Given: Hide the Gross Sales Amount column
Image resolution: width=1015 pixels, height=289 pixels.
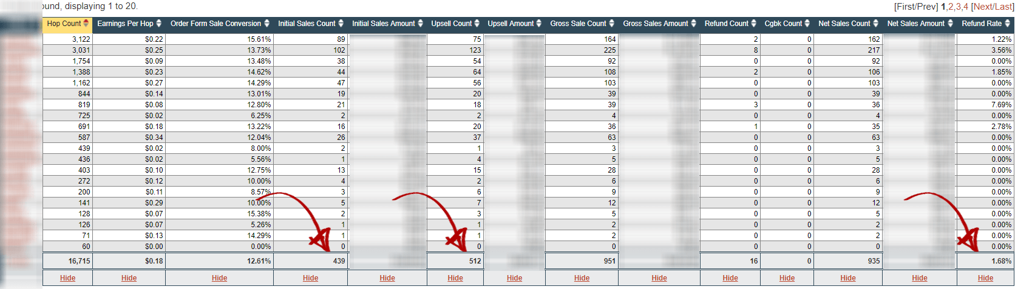Looking at the screenshot, I should [659, 278].
